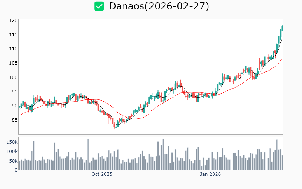Click the green checkmark icon beside the title

tap(99, 6)
